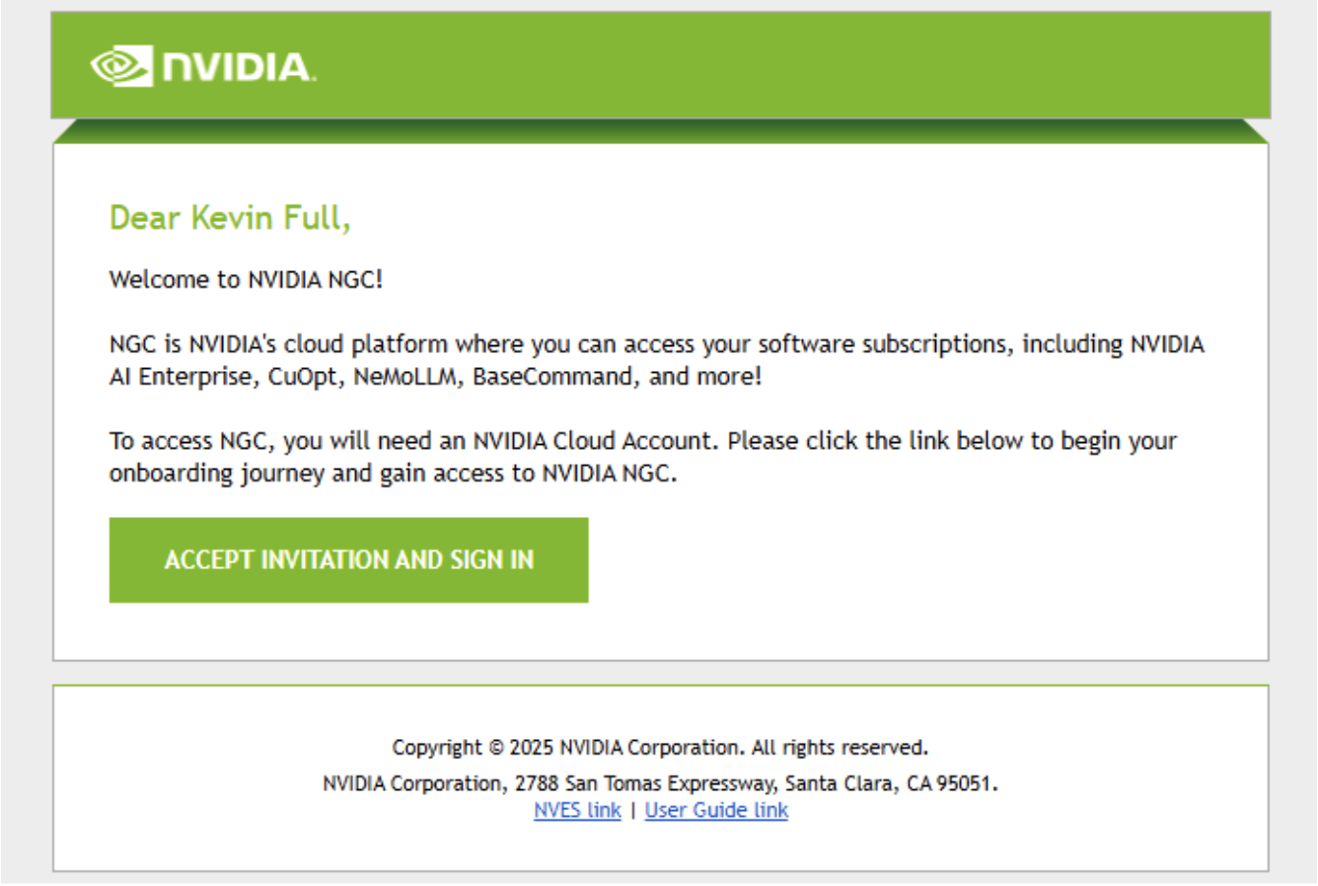This screenshot has height=886, width=1318.
Task: Open the User Guide link
Action: point(716,811)
